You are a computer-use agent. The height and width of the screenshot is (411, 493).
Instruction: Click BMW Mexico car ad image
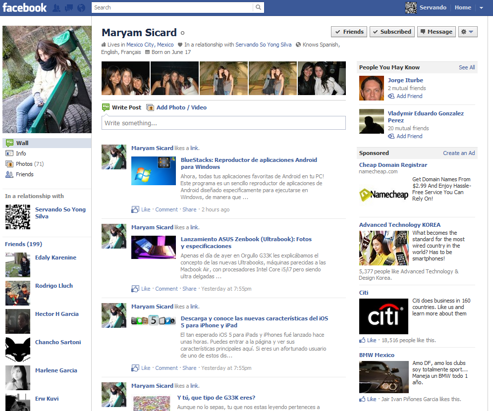pyautogui.click(x=383, y=377)
